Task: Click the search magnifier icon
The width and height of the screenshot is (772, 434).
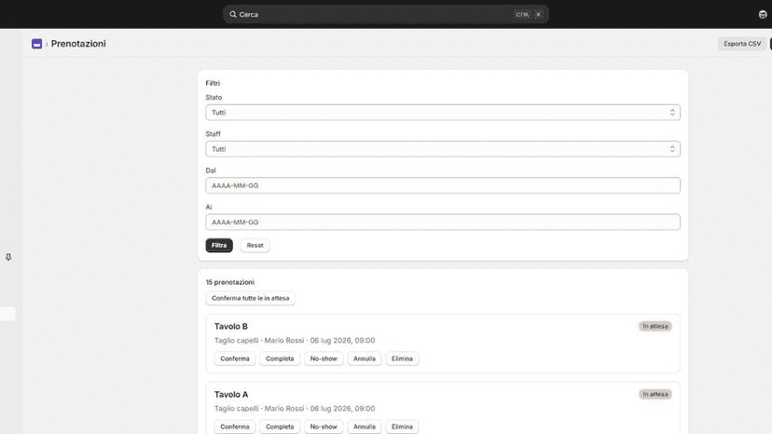Action: (x=233, y=14)
